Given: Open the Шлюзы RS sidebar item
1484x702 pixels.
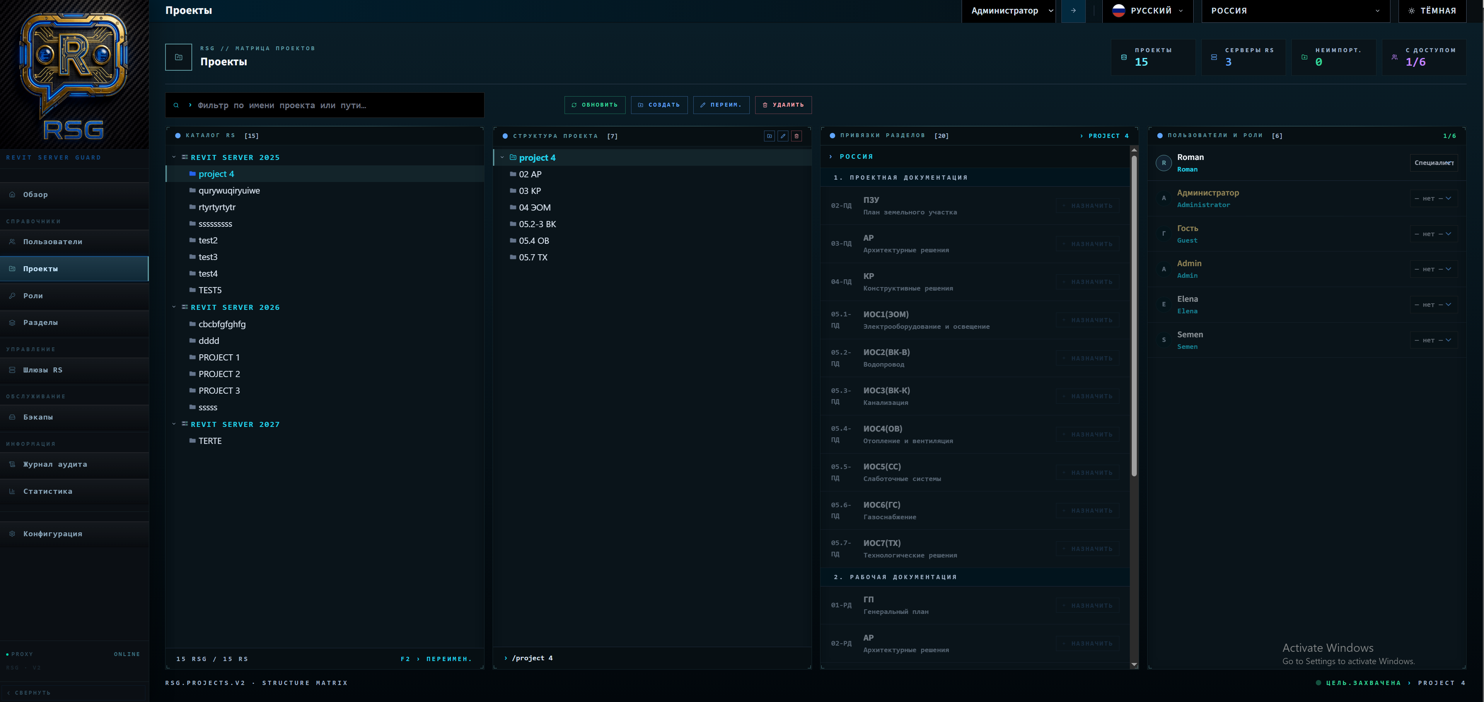Looking at the screenshot, I should point(42,370).
